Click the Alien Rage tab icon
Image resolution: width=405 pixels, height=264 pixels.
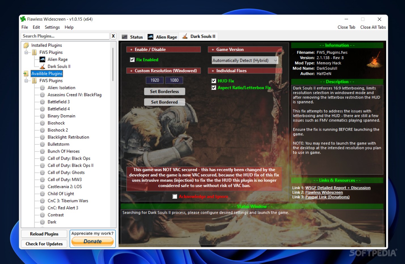[150, 37]
